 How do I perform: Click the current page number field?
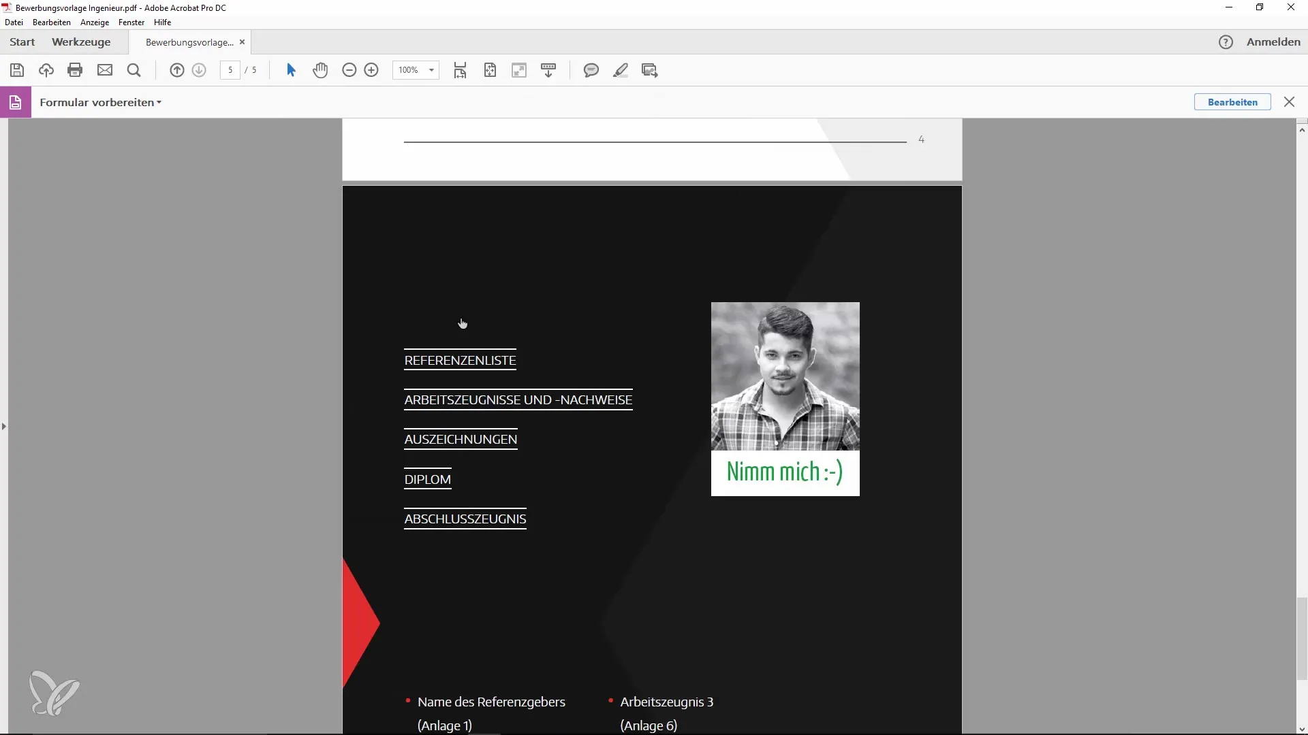click(x=230, y=70)
